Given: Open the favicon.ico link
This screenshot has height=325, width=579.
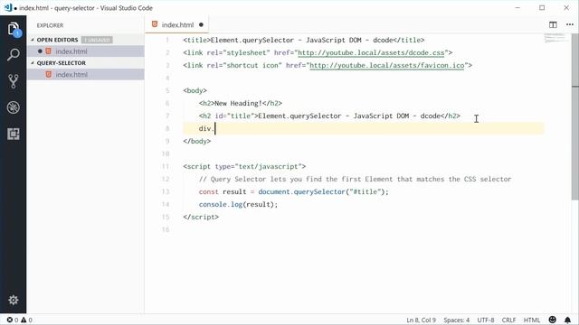Looking at the screenshot, I should 386,65.
